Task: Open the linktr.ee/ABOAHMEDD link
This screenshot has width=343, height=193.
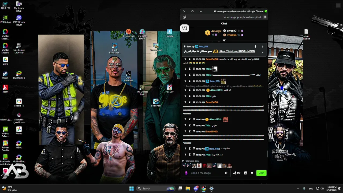Action: click(x=237, y=51)
